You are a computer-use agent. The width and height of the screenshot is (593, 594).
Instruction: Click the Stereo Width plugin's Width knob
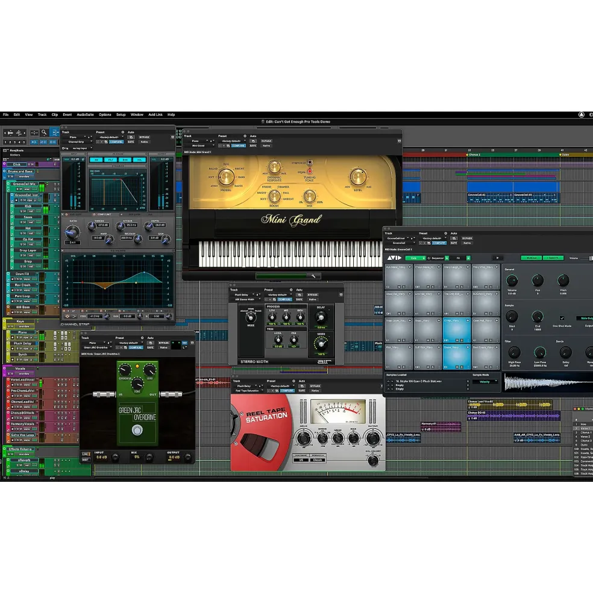click(321, 344)
